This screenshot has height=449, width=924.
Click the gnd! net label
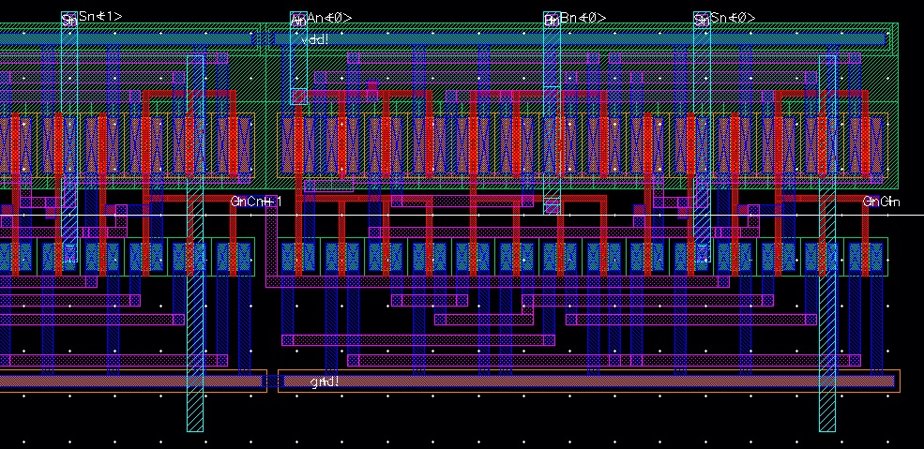click(325, 382)
